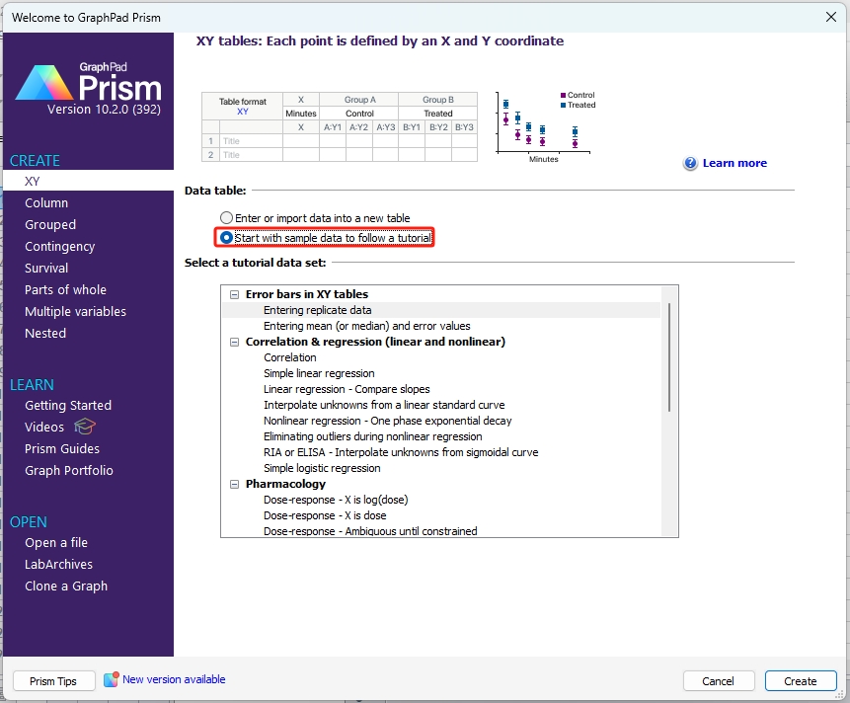Select Nonlinear regression - One phase exponential decay
Viewport: 850px width, 703px height.
tap(388, 421)
